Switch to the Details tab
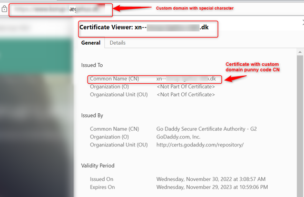 tap(117, 43)
